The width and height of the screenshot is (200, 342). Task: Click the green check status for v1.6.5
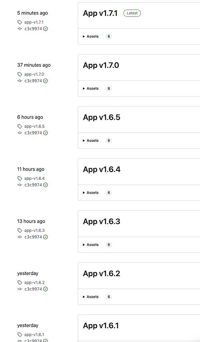coord(45,133)
